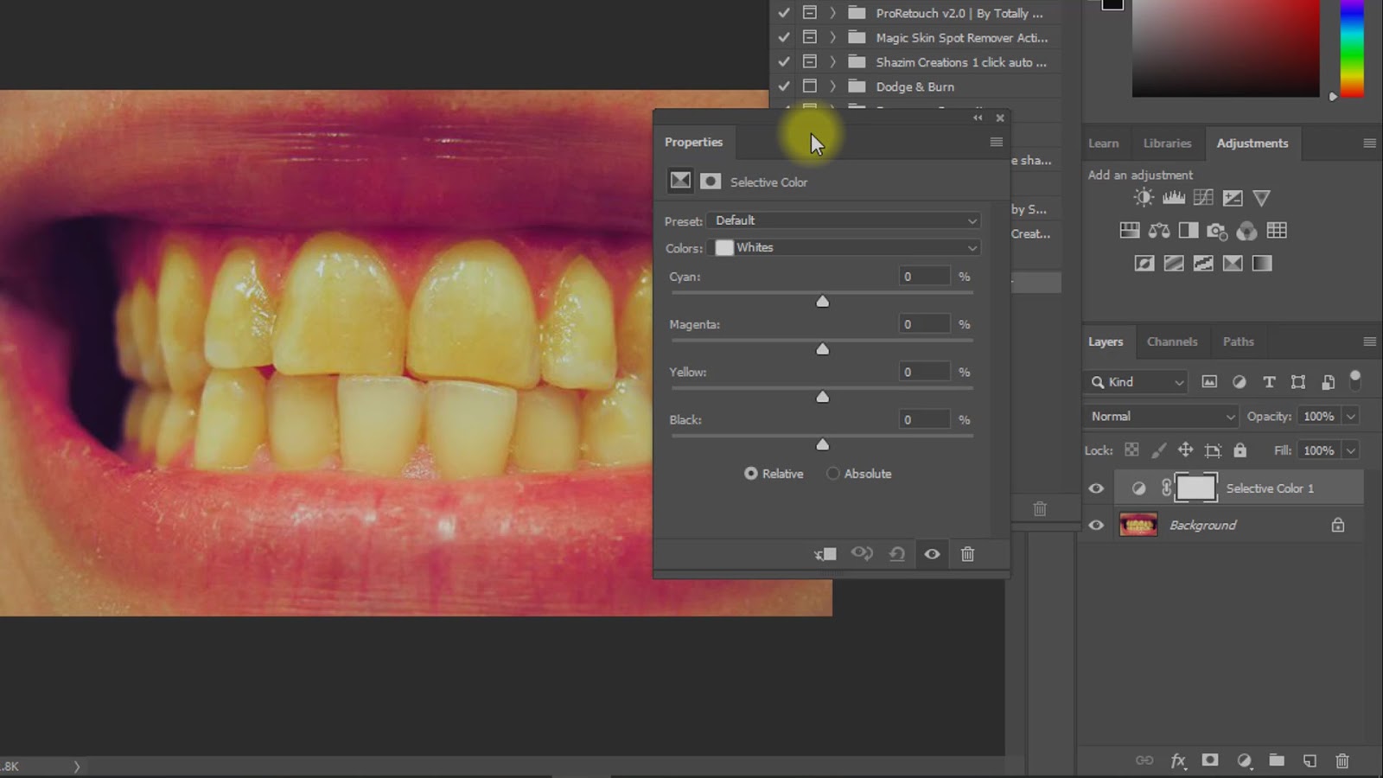Open the Colors dropdown set to Whites

tap(843, 248)
